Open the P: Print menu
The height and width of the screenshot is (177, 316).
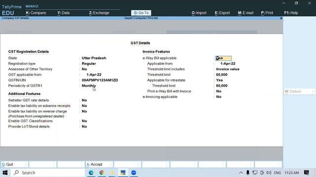coord(267,13)
